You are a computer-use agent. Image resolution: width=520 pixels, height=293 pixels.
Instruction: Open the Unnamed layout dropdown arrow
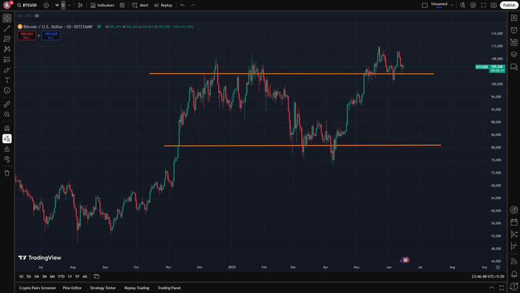point(452,5)
